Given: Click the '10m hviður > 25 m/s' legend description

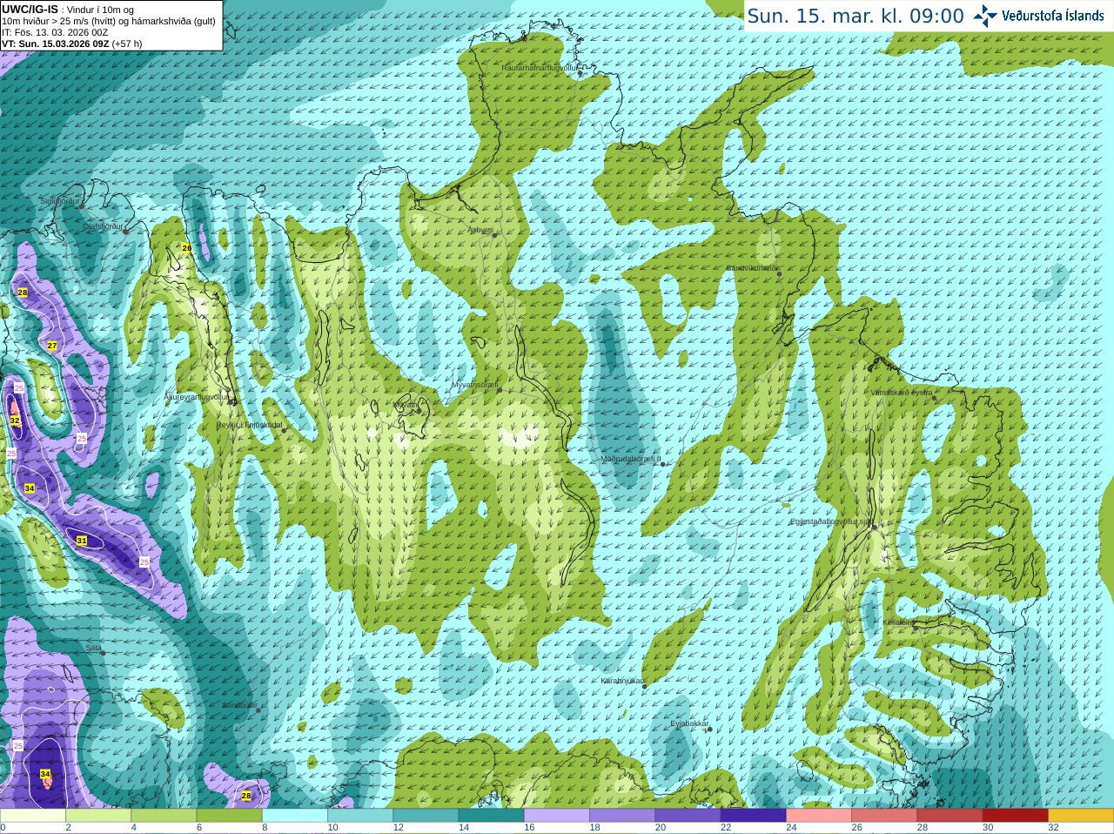Looking at the screenshot, I should click(x=110, y=21).
